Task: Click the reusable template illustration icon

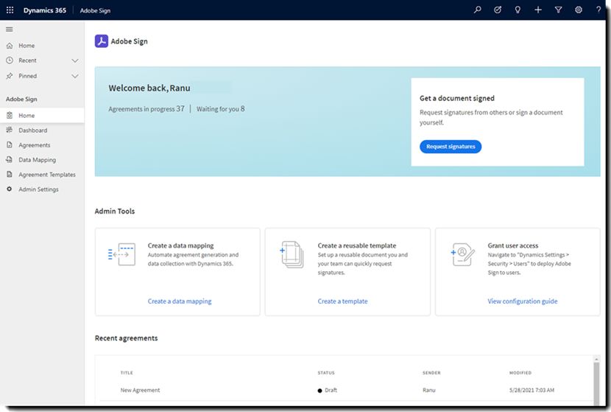Action: [x=292, y=254]
